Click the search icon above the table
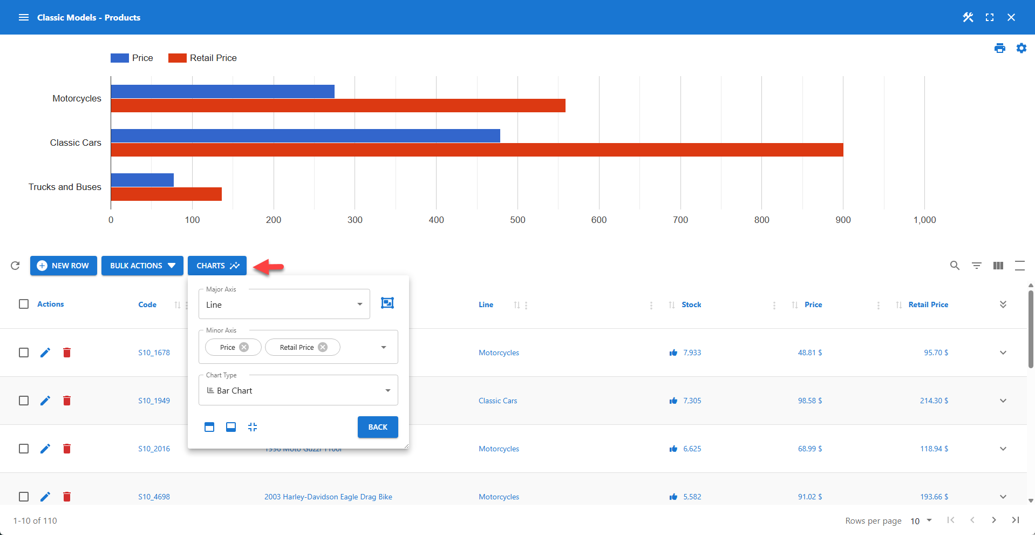 954,266
